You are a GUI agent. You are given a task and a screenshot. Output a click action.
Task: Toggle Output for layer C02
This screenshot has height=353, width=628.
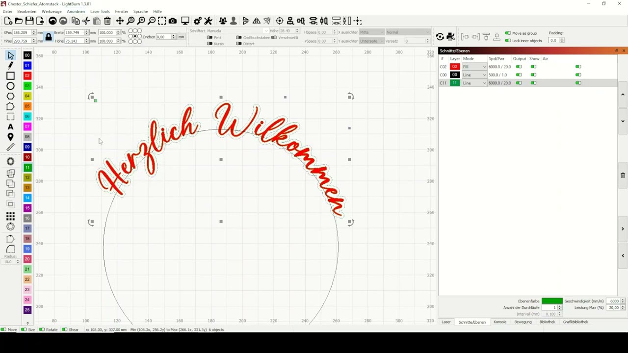coord(519,67)
